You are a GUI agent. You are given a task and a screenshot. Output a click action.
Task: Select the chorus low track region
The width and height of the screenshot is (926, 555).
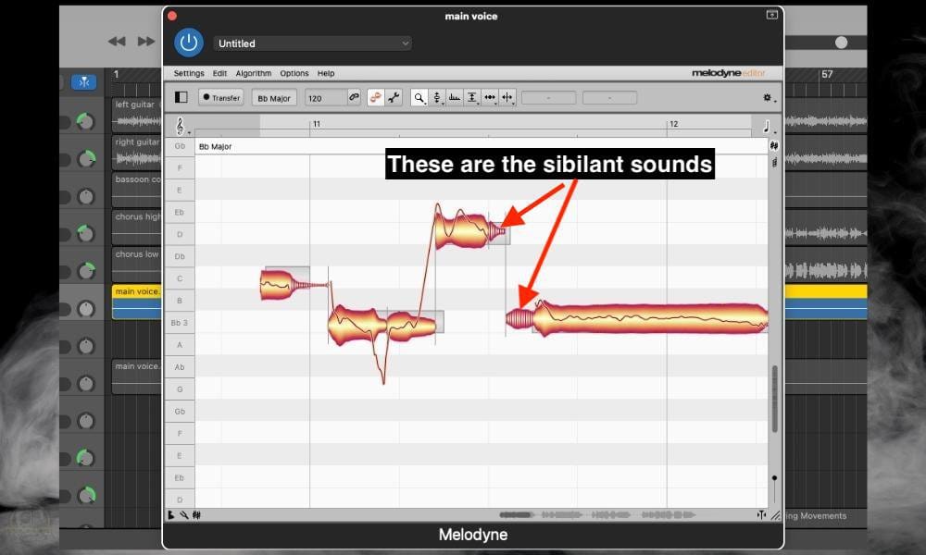pyautogui.click(x=137, y=265)
